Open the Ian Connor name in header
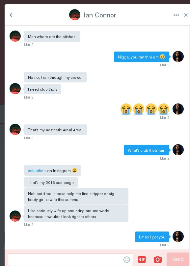Viewport: 190px width, 266px height. pyautogui.click(x=100, y=15)
